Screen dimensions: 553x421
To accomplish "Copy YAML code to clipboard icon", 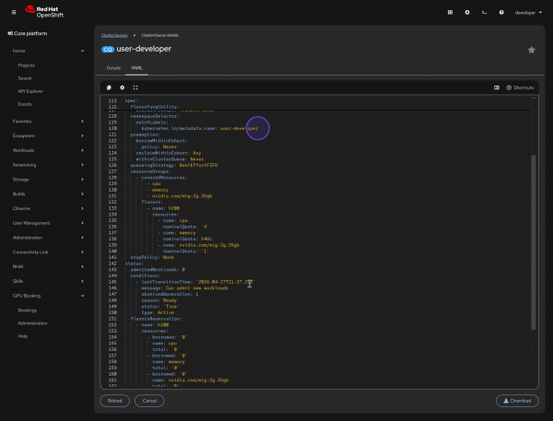I will pyautogui.click(x=109, y=88).
